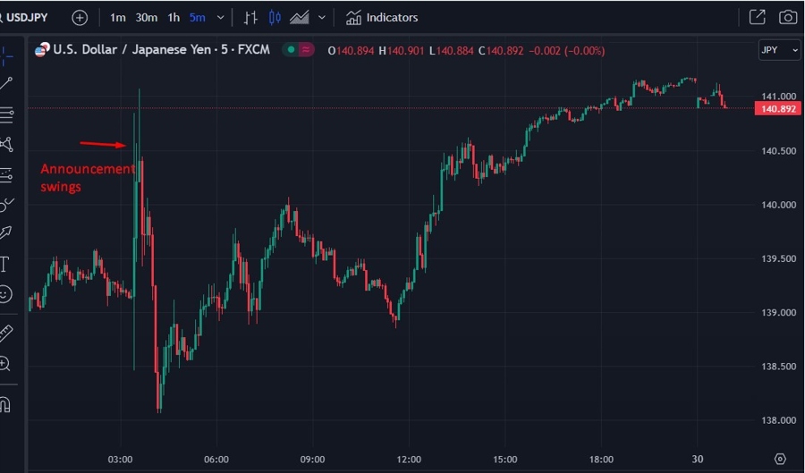Click the 138.000 price scale label

(779, 420)
